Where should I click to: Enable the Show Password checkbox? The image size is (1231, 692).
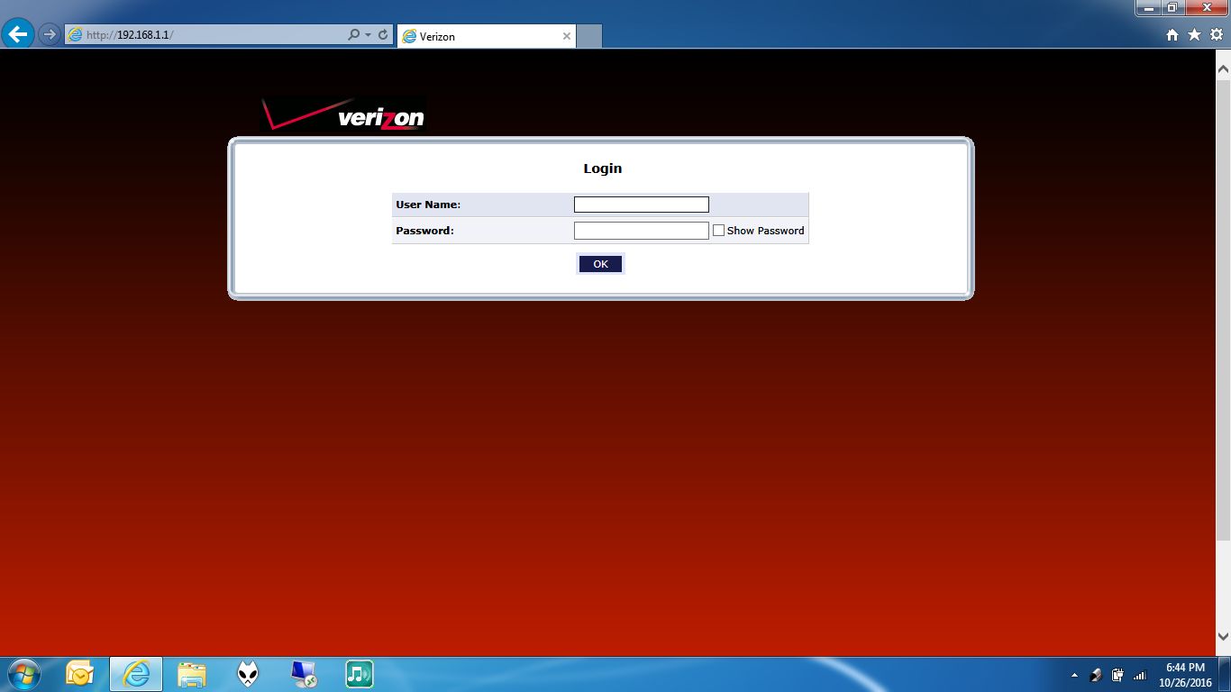click(x=718, y=231)
